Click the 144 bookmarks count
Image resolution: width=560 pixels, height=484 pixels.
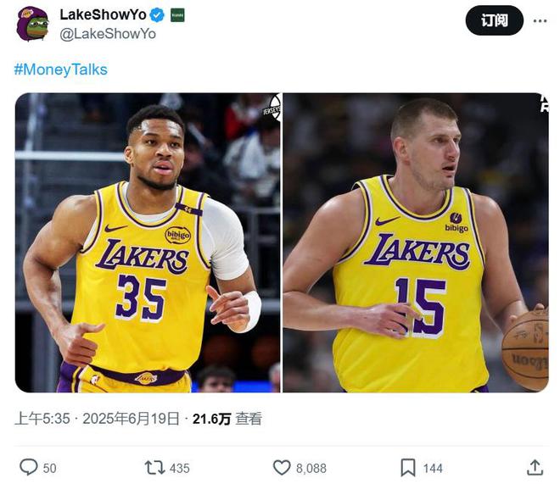(433, 468)
